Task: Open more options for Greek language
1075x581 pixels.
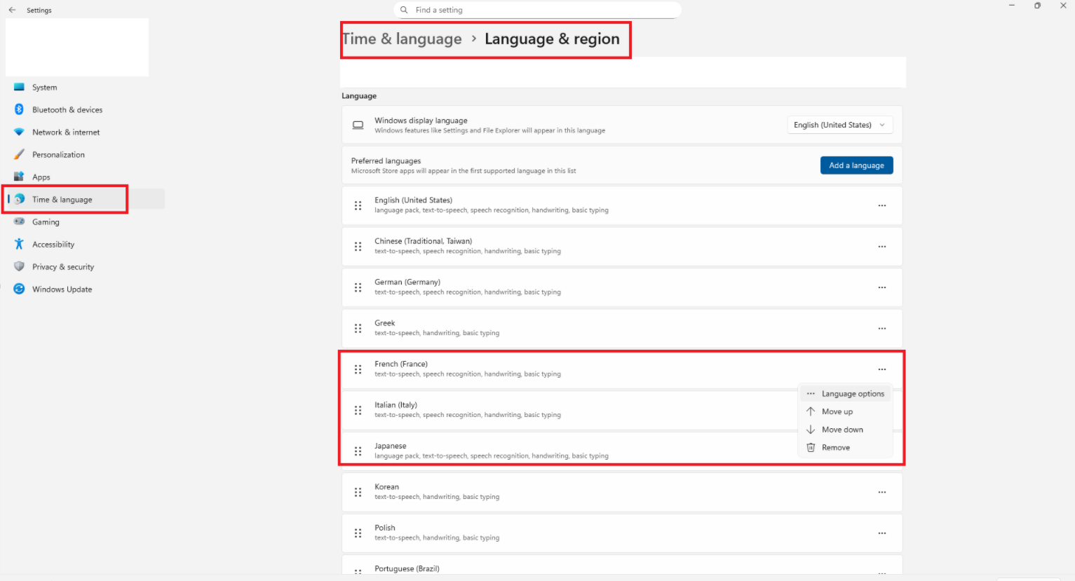Action: click(x=881, y=328)
